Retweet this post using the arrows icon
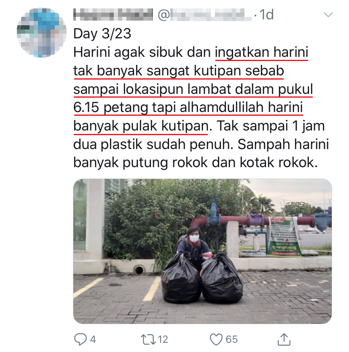The height and width of the screenshot is (352, 349). [x=148, y=339]
